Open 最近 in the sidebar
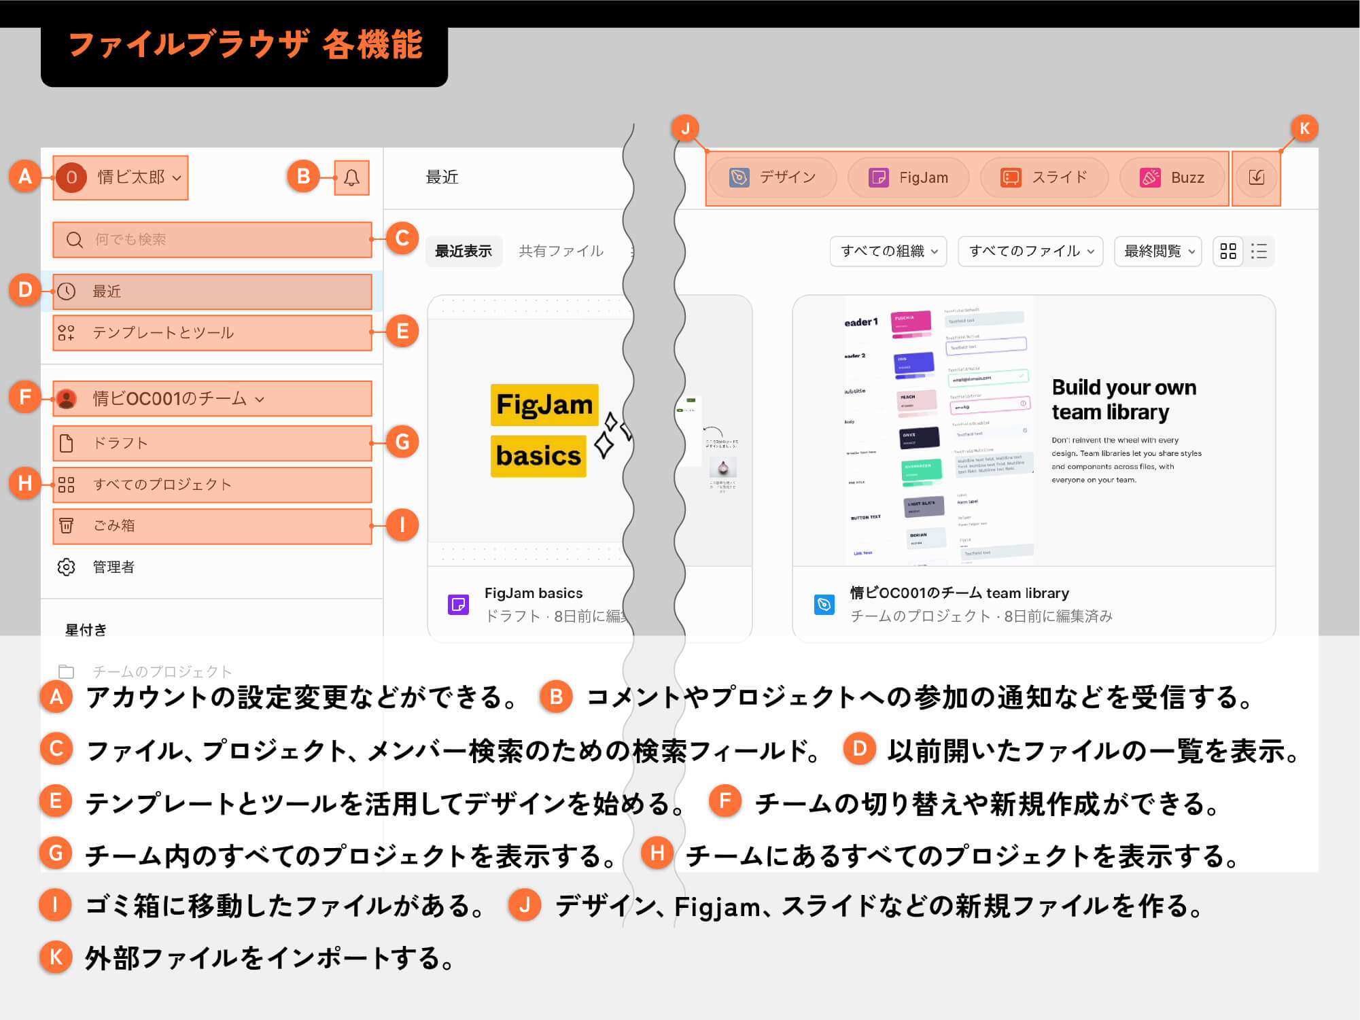 click(212, 292)
